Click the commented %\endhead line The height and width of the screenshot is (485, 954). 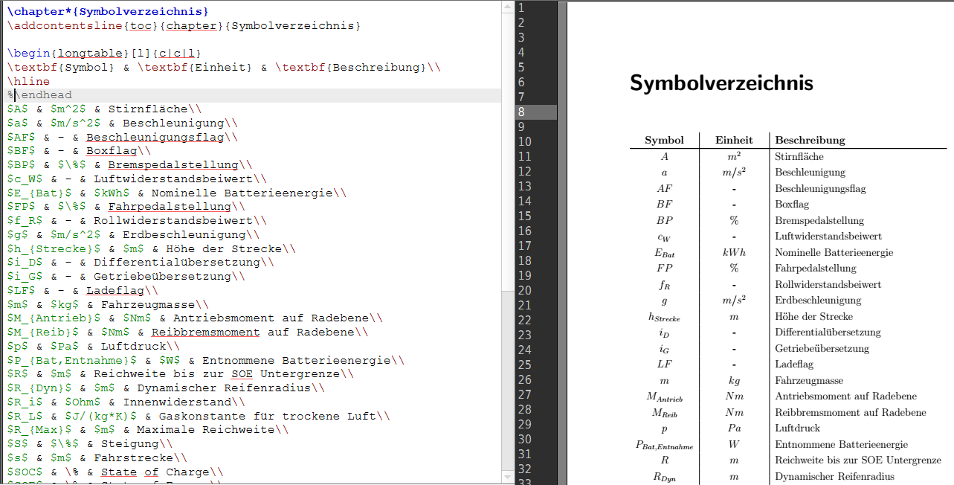click(x=43, y=95)
